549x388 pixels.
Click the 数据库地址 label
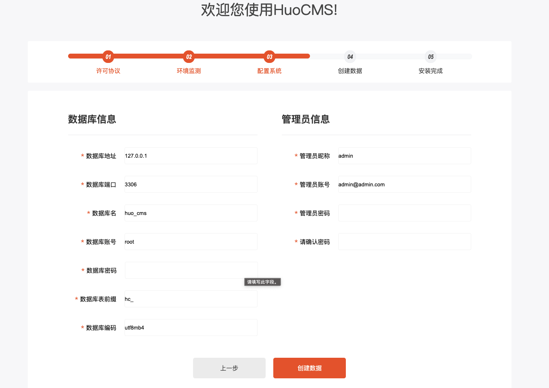(x=101, y=156)
